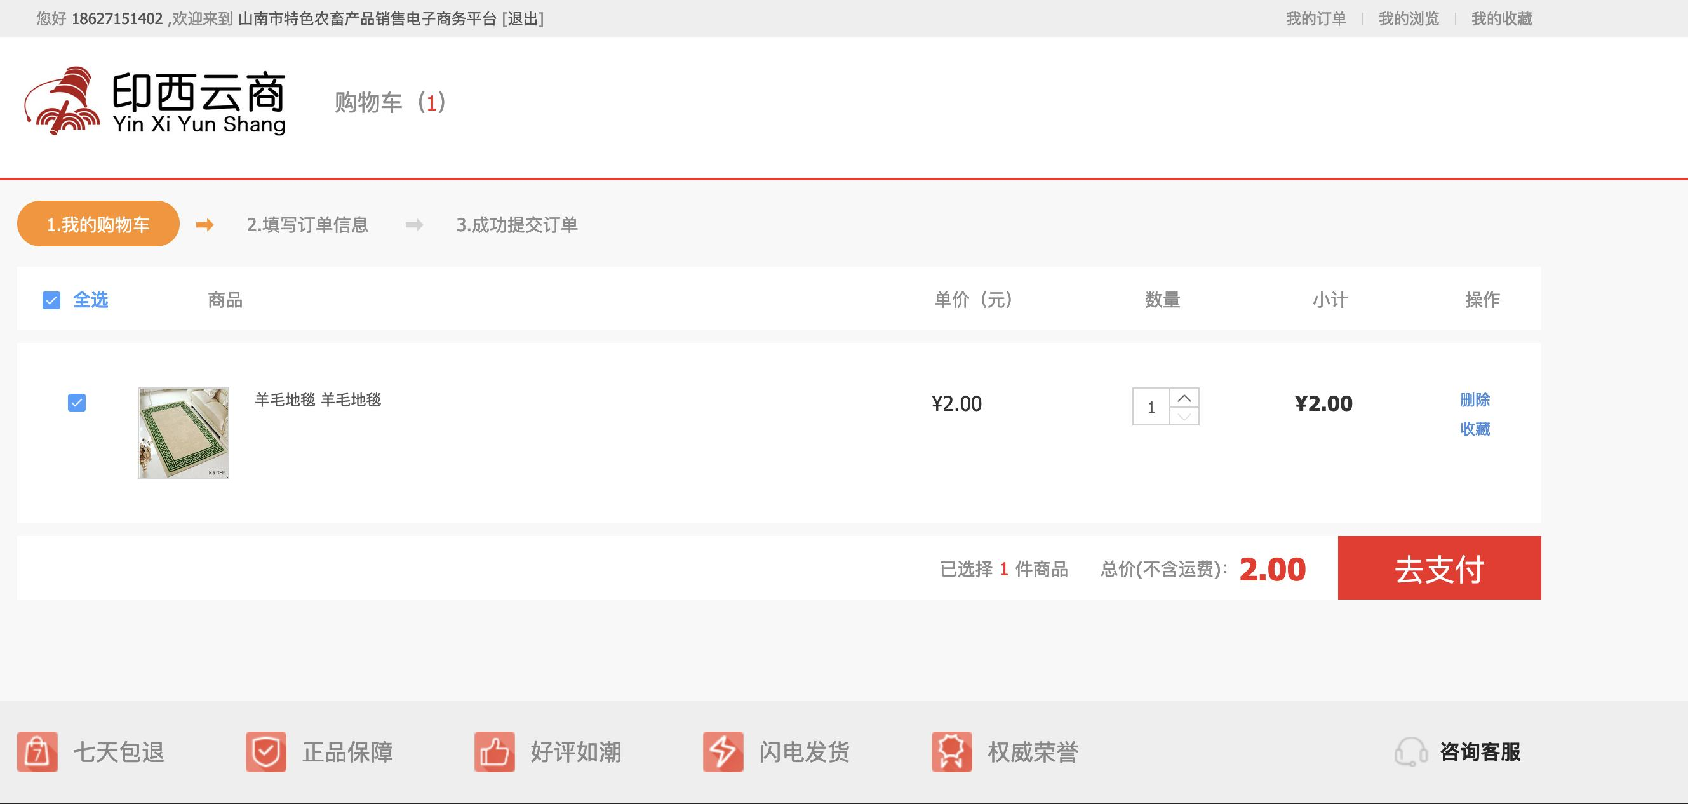The image size is (1688, 804).
Task: Click the 操作 column header
Action: [1482, 300]
